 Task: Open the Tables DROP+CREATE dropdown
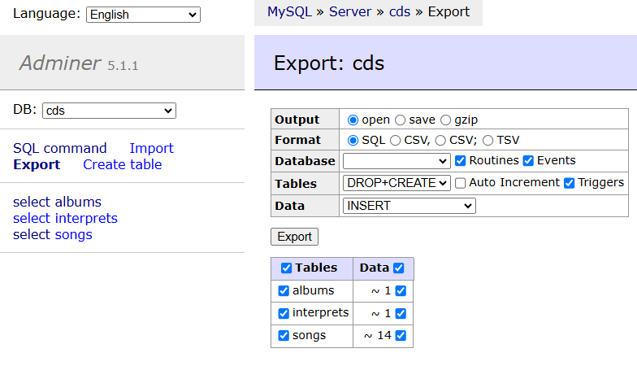point(396,183)
